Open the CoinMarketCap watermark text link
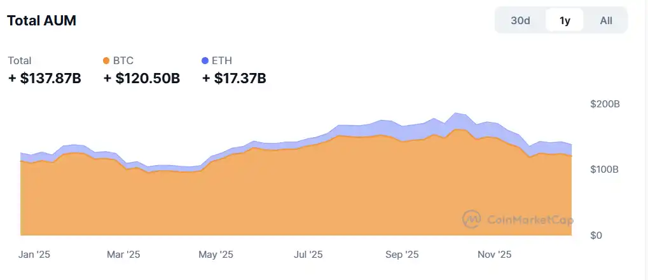Image resolution: width=648 pixels, height=280 pixels. [x=530, y=220]
